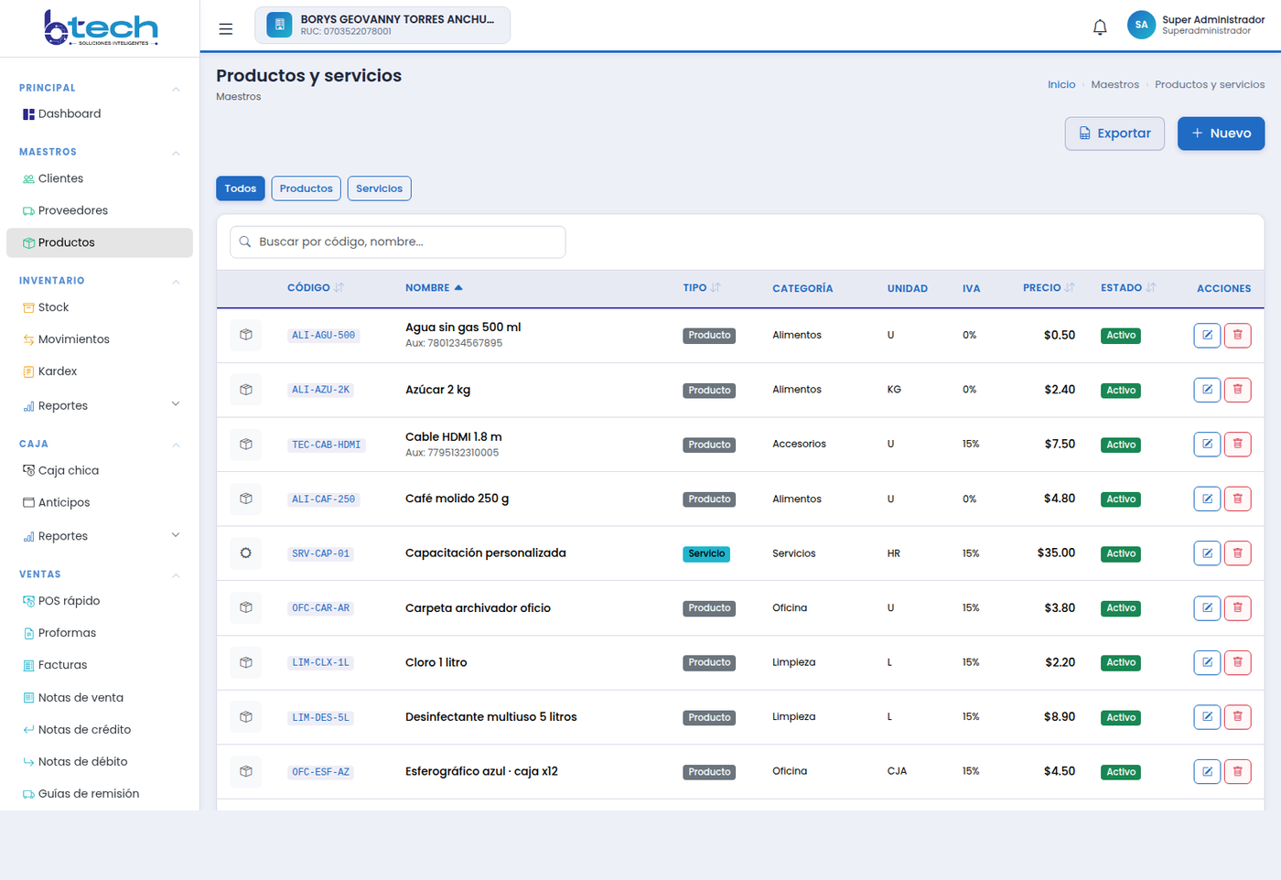
Task: Select the Servicios filter tab
Action: pyautogui.click(x=380, y=188)
